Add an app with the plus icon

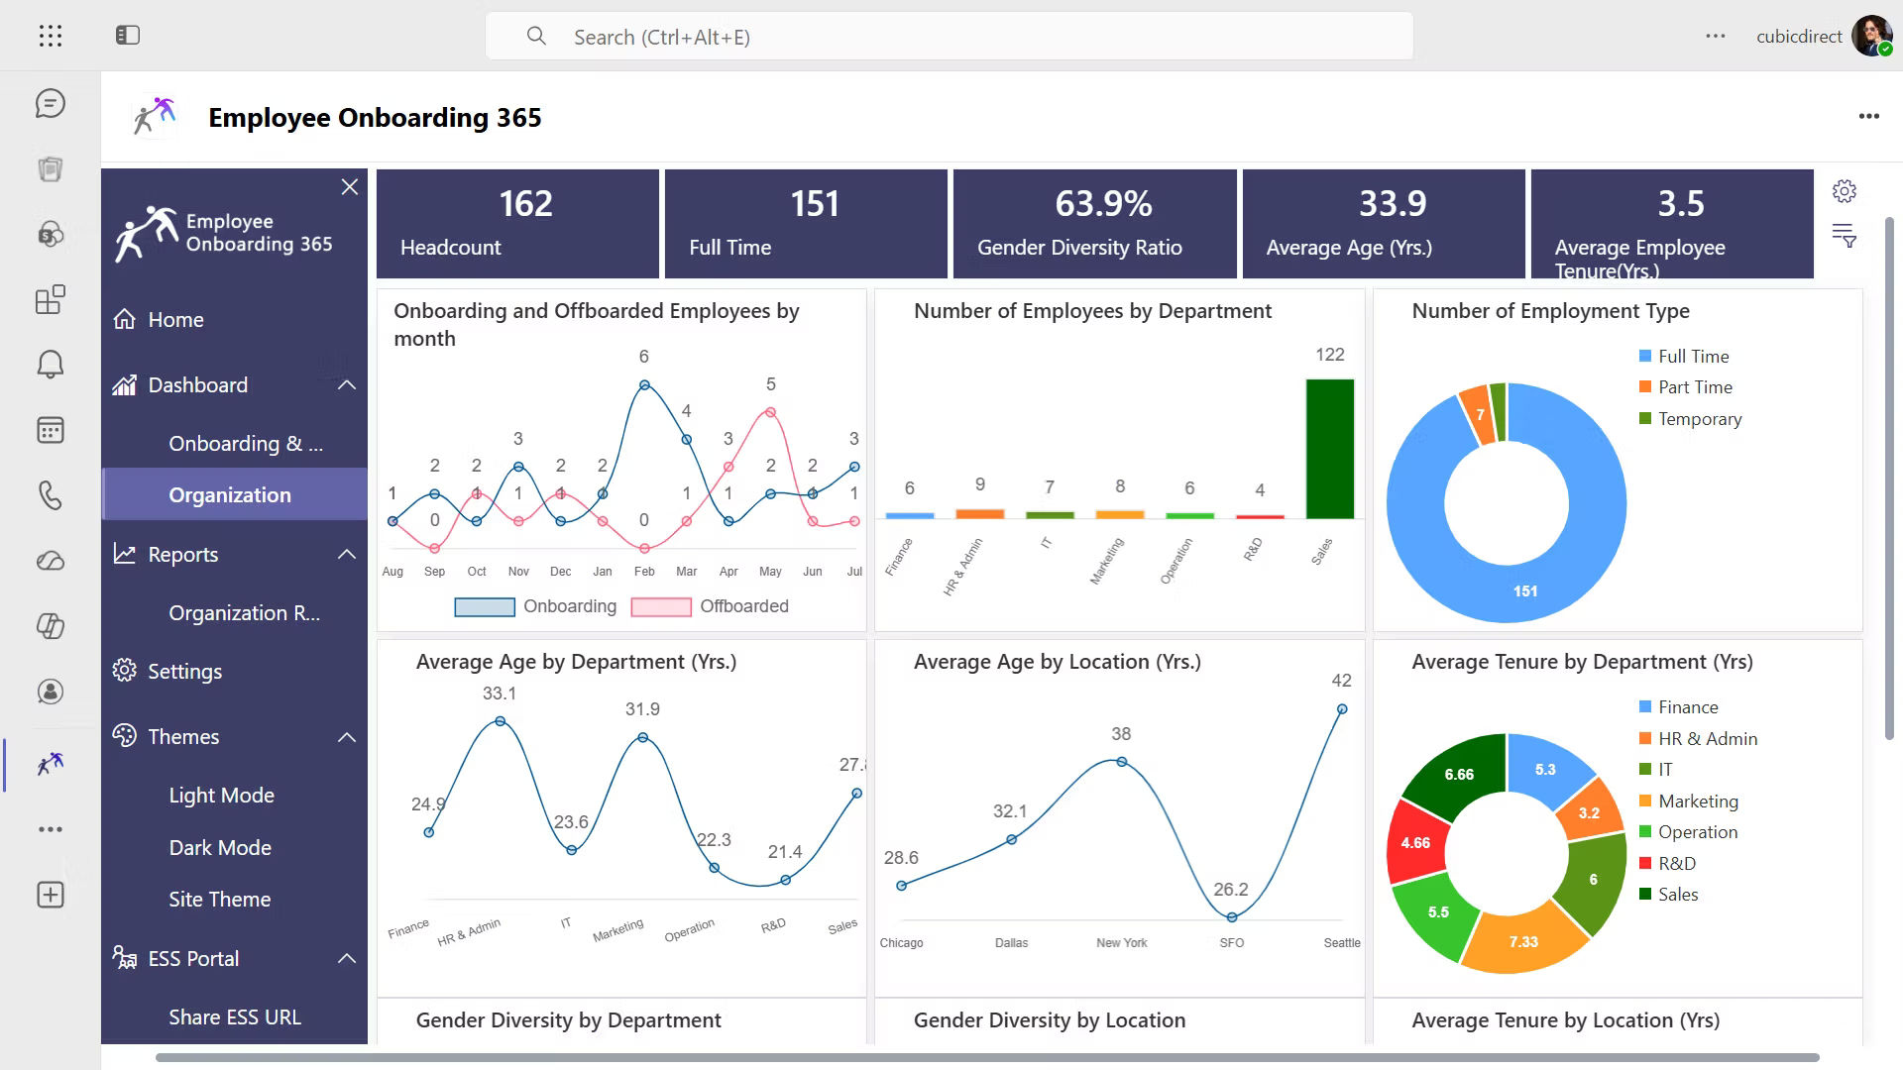51,895
